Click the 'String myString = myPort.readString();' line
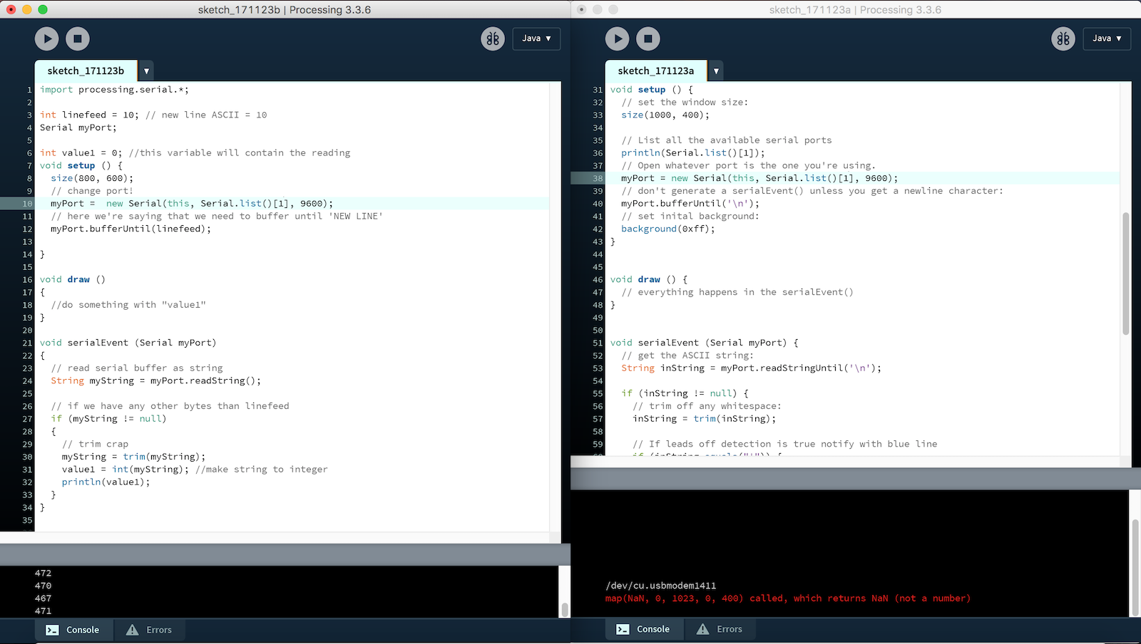Image resolution: width=1141 pixels, height=644 pixels. coord(156,381)
